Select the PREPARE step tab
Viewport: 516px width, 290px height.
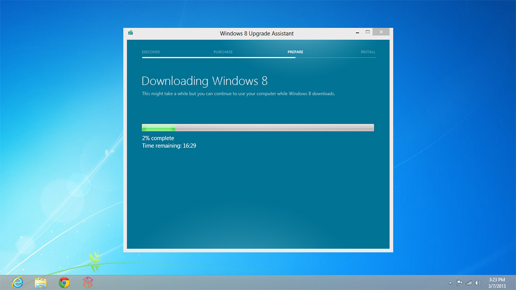pos(295,52)
